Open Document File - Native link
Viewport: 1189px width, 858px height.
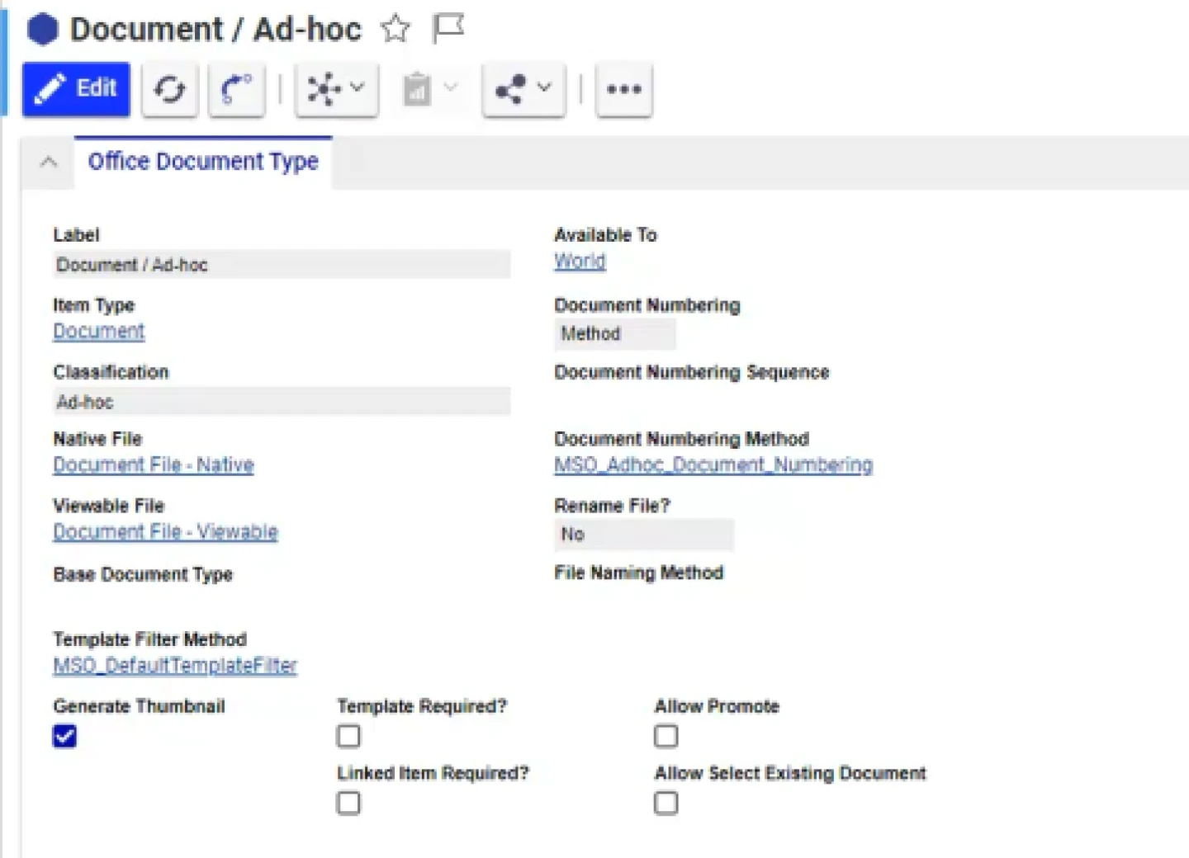tap(154, 465)
